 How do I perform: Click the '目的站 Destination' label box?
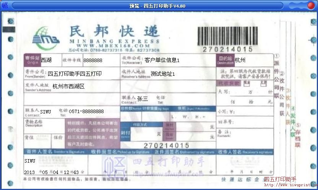pos(226,60)
